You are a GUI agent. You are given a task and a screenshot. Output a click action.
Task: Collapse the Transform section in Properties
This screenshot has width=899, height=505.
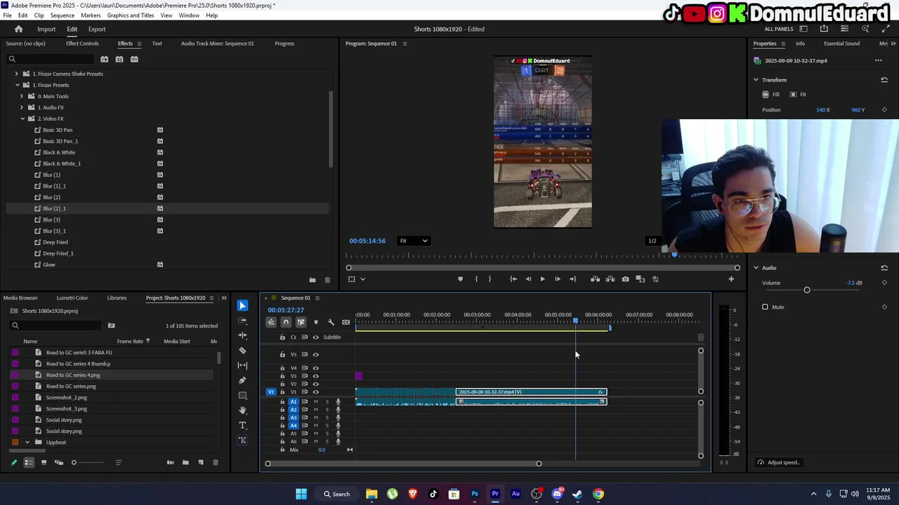756,80
